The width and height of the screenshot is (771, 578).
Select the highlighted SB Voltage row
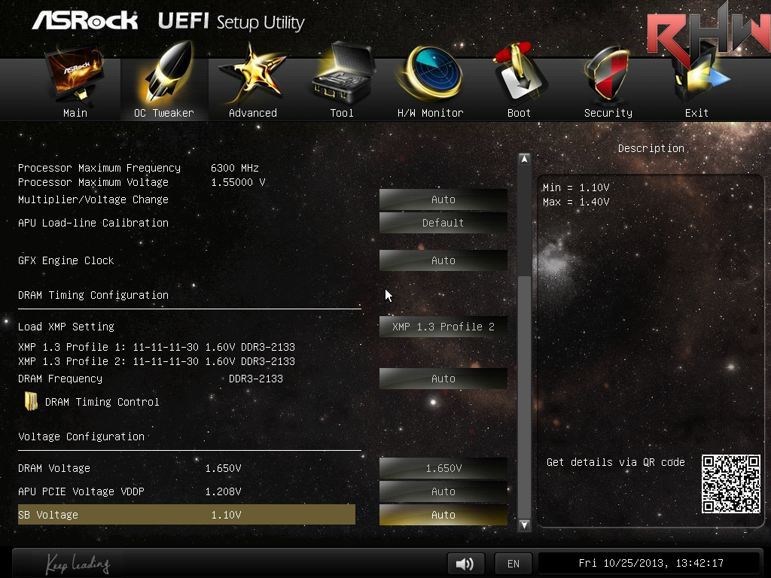[186, 515]
